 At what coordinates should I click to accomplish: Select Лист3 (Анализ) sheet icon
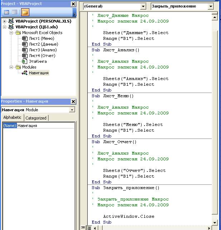coord(25,50)
